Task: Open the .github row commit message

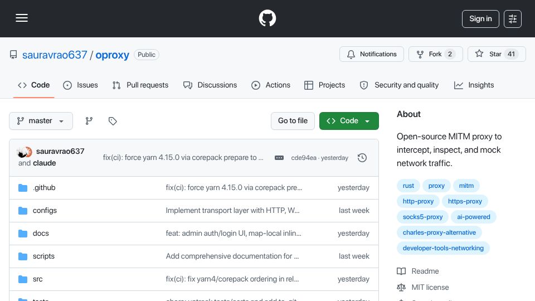Action: tap(234, 188)
